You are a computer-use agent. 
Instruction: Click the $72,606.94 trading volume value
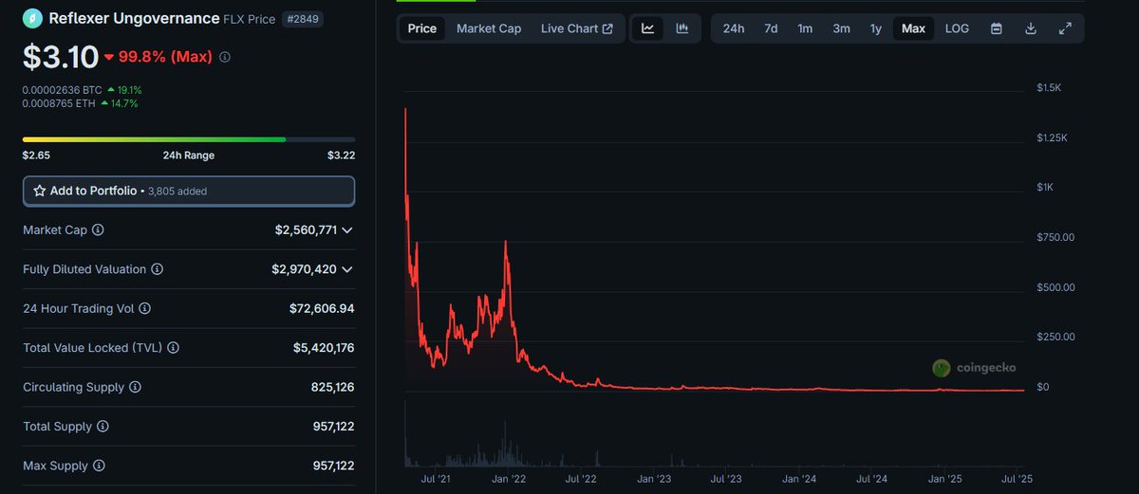(322, 308)
